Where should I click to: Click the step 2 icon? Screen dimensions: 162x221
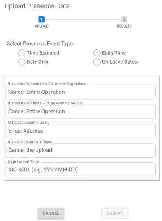124,20
